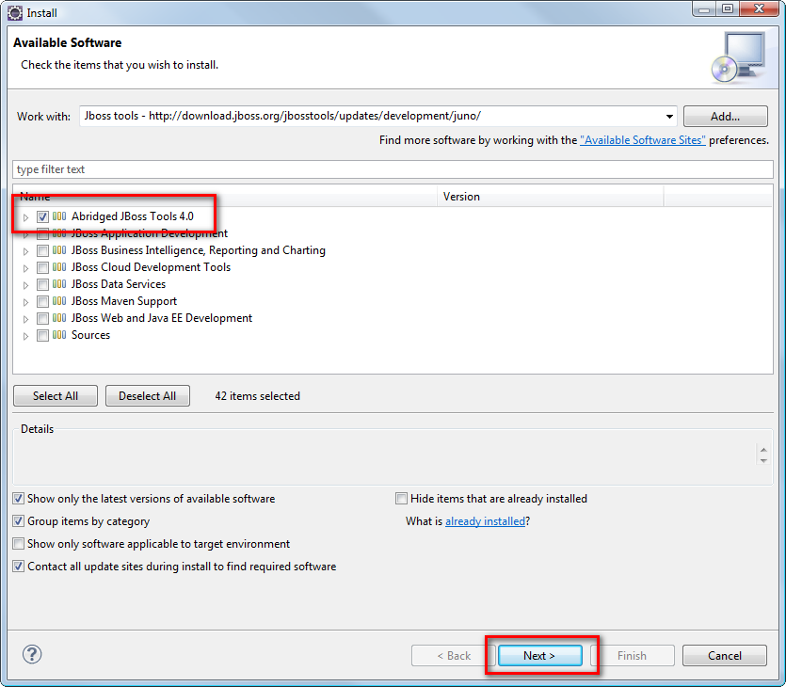Check the JBoss Business Intelligence, Reporting and Charting box

pyautogui.click(x=42, y=250)
